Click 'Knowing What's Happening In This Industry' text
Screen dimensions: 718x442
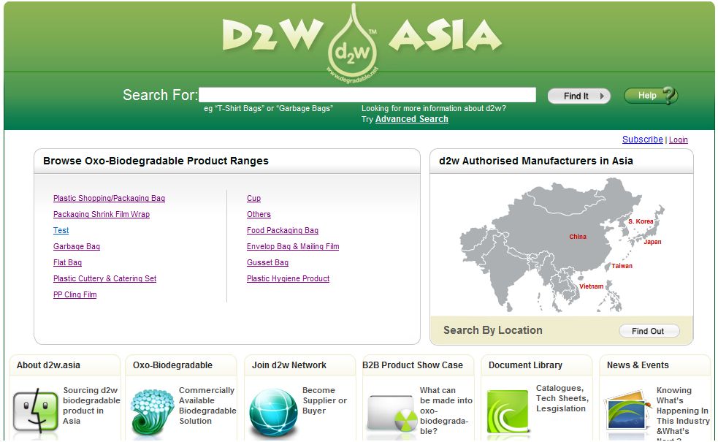(683, 405)
